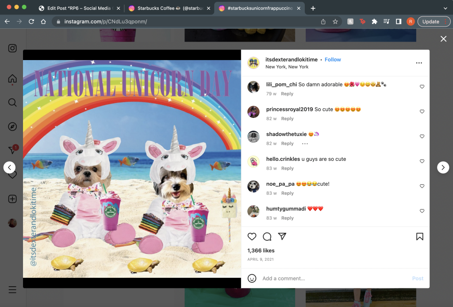Open noe_pa_pa username link
Image resolution: width=453 pixels, height=307 pixels.
point(280,184)
